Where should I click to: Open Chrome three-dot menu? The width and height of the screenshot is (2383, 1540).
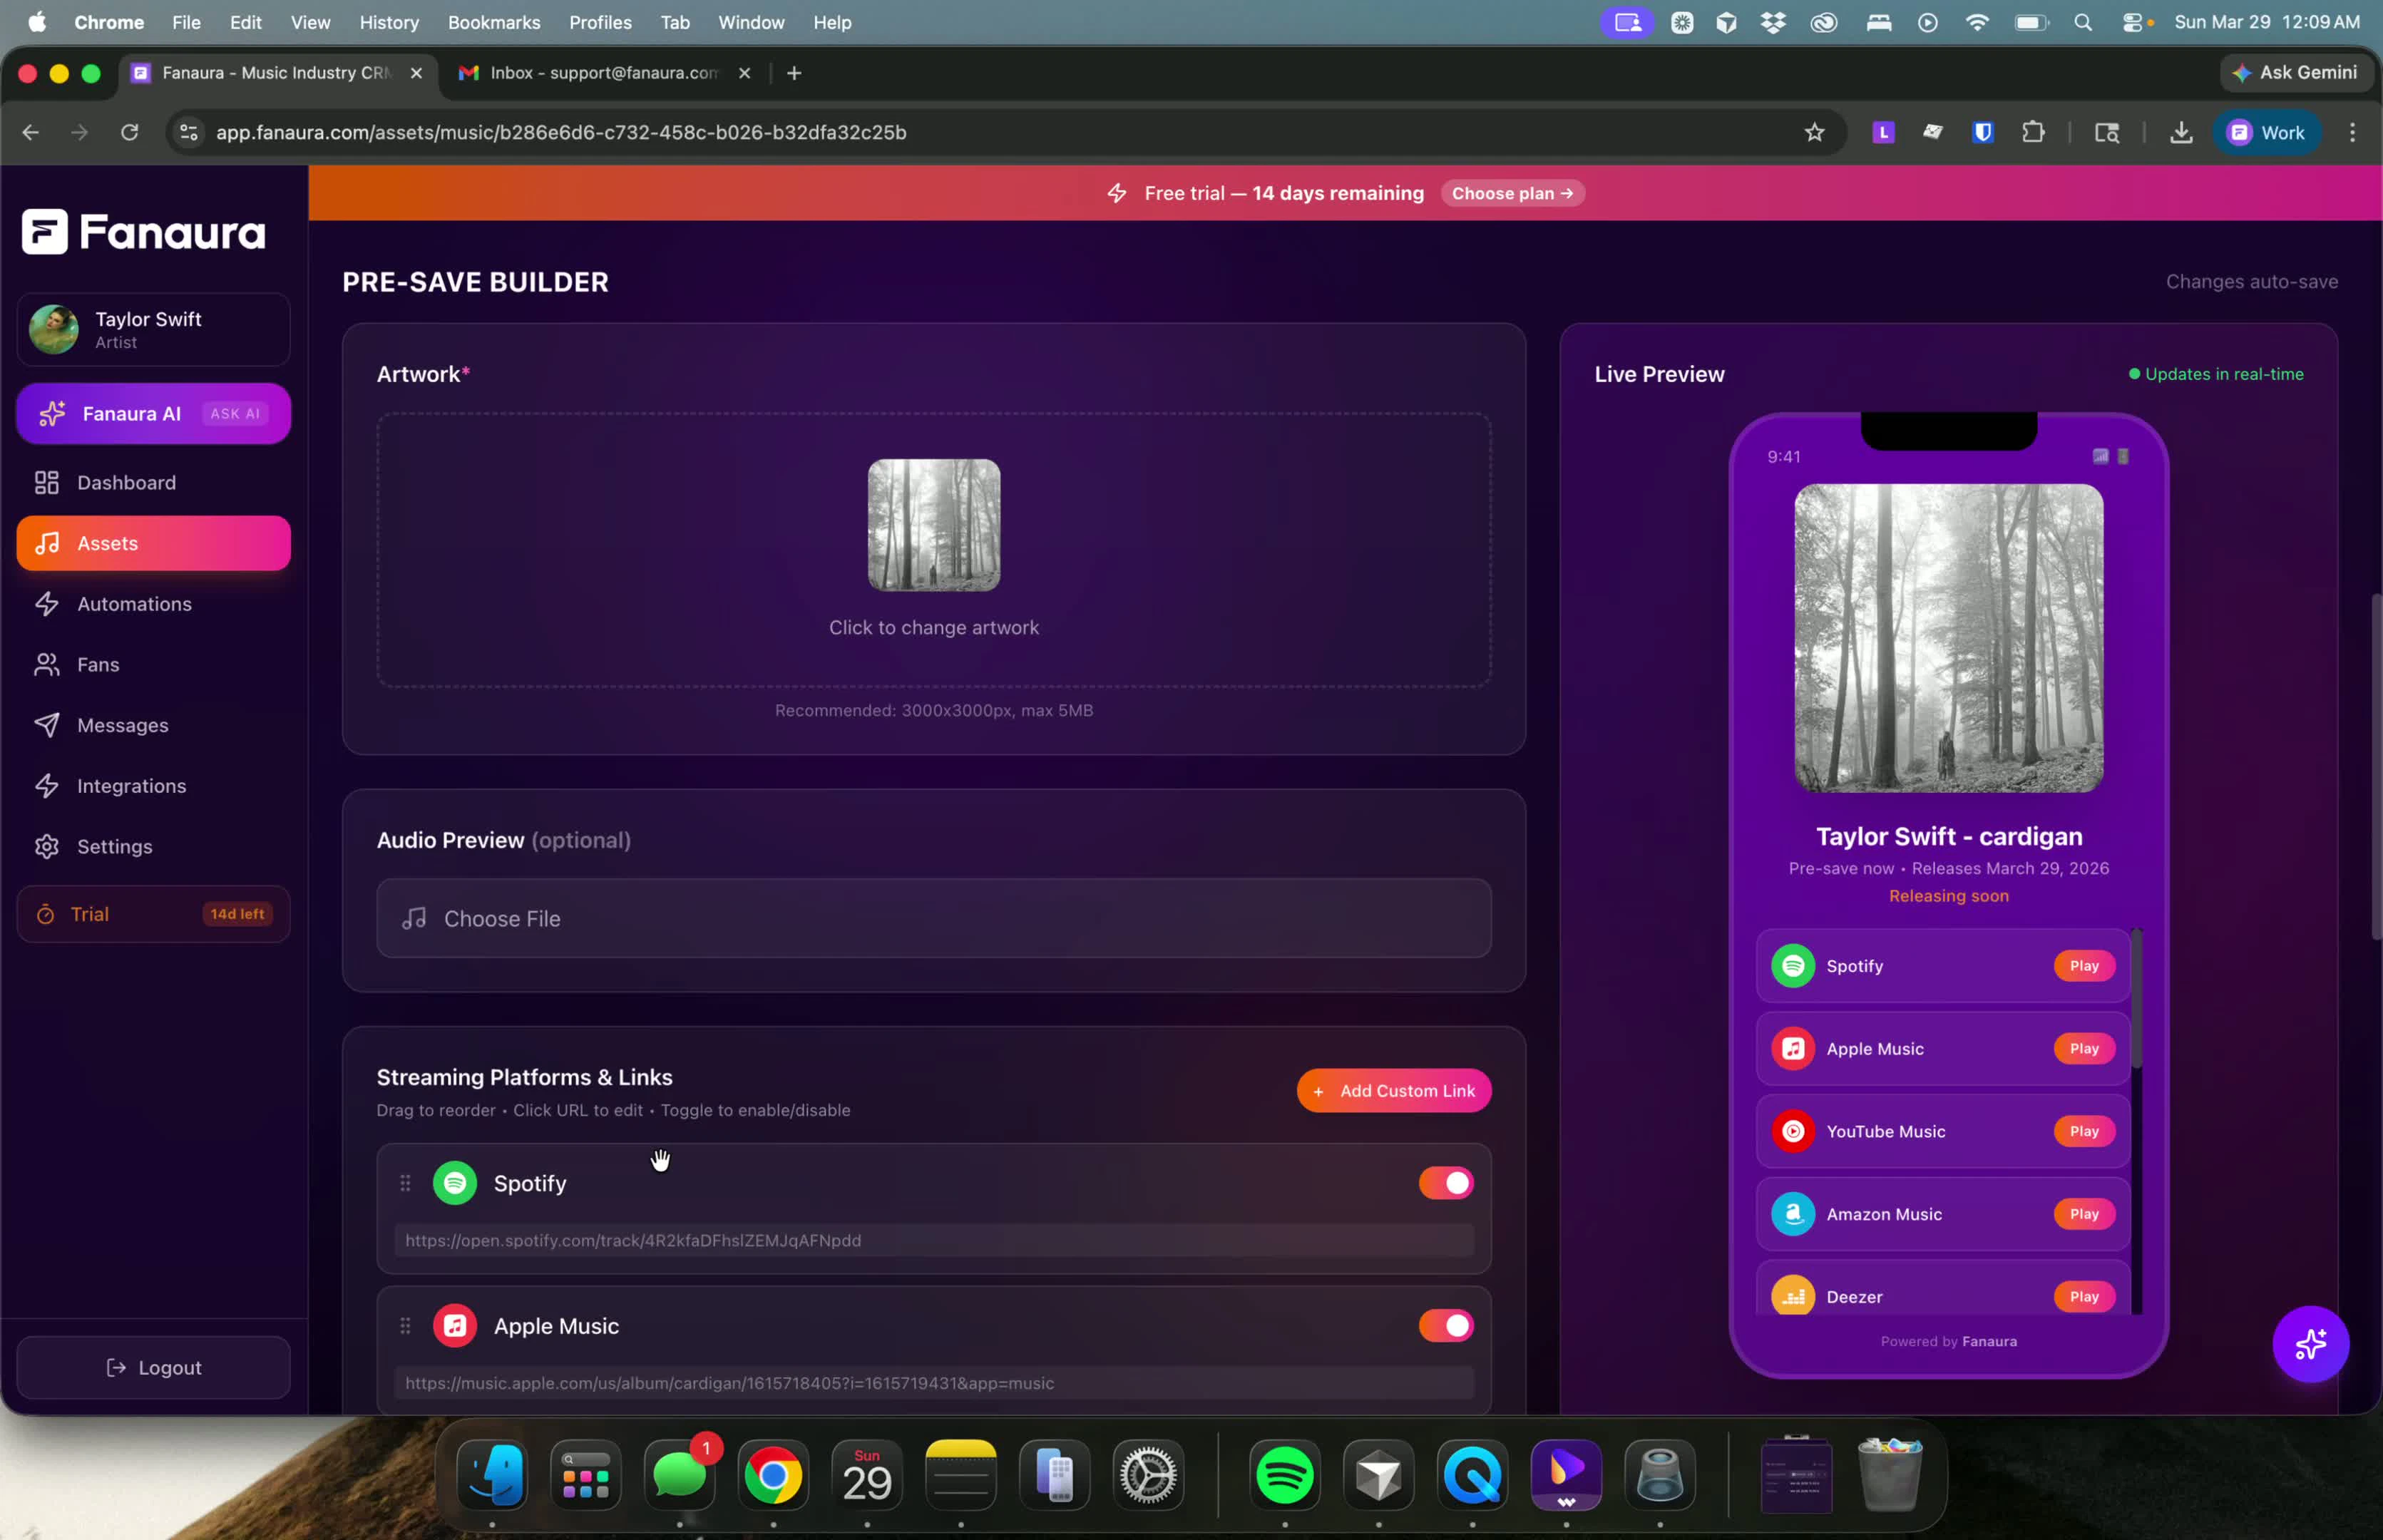2352,132
